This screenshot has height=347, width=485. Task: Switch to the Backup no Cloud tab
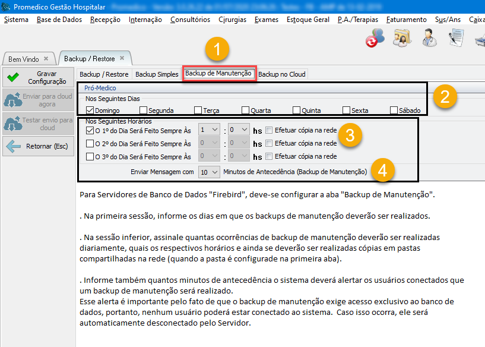(x=282, y=74)
